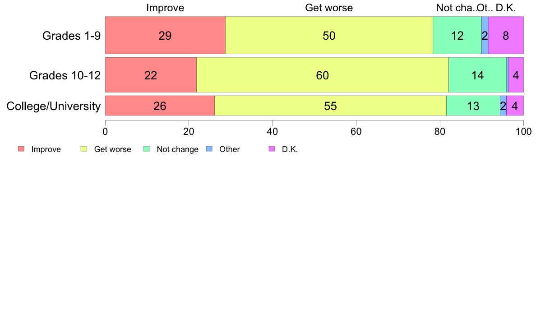Select the College/University Get worse segment showing 55
536x332 pixels.
coord(331,106)
